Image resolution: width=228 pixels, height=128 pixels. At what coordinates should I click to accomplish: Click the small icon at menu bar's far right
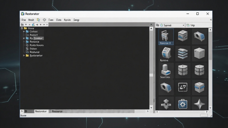(211, 20)
